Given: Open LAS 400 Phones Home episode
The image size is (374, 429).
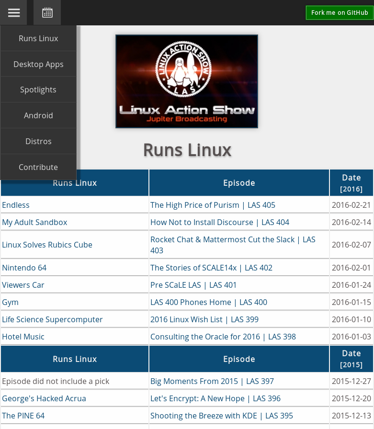Looking at the screenshot, I should [209, 302].
